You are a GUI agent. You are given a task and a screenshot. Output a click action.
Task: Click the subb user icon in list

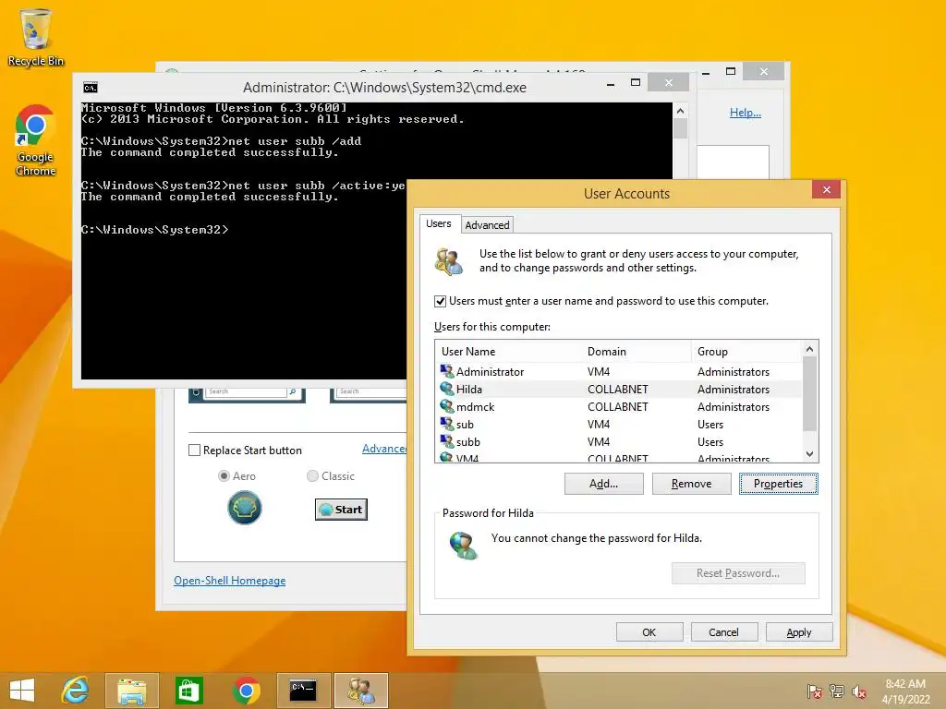click(446, 440)
